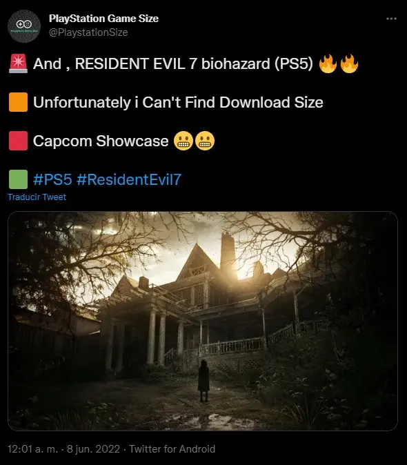Click the first grimacing face emoji

(x=183, y=141)
